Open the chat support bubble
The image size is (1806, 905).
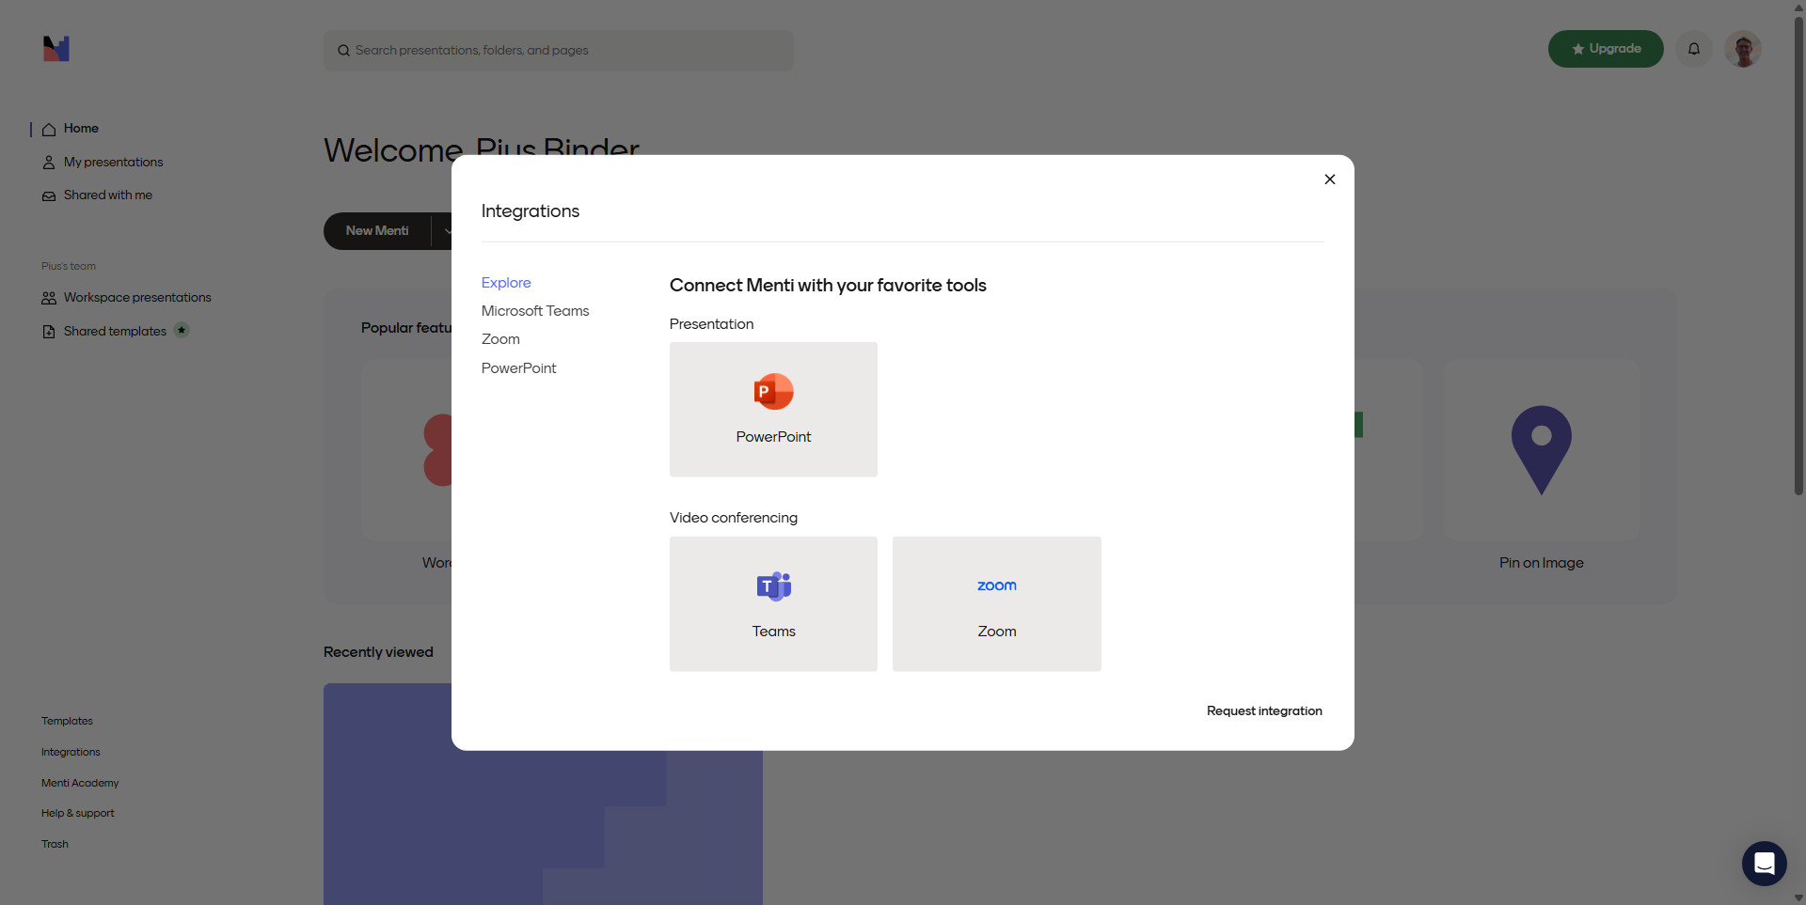pos(1764,863)
